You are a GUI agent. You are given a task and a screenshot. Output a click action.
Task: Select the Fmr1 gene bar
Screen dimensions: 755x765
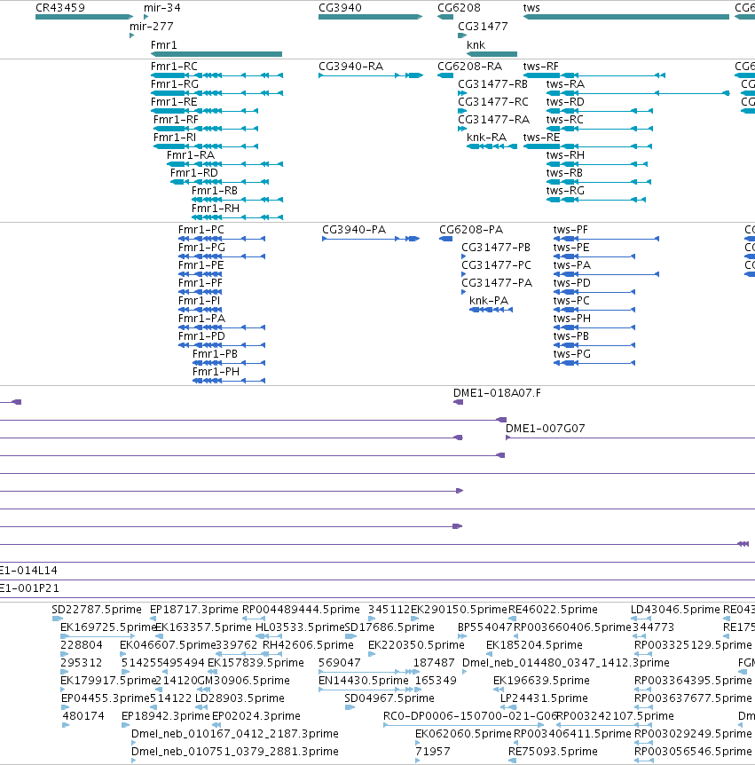click(216, 54)
